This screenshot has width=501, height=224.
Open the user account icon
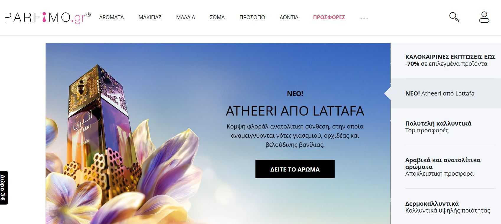click(x=484, y=17)
